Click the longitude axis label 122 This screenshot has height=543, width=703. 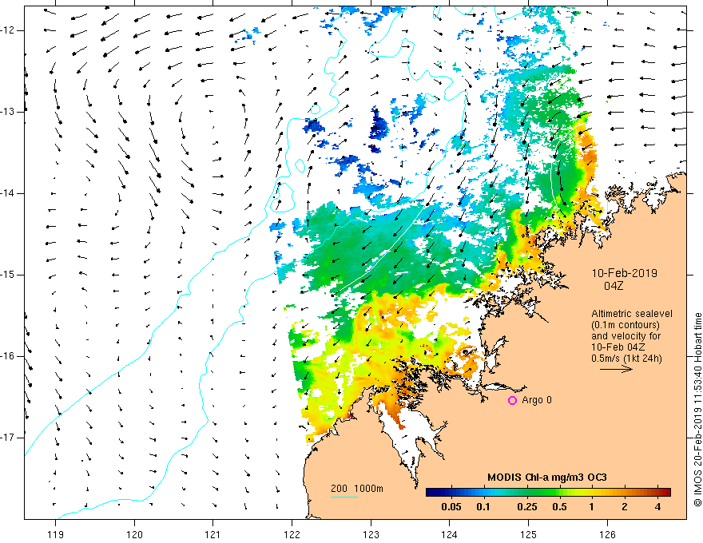[292, 534]
